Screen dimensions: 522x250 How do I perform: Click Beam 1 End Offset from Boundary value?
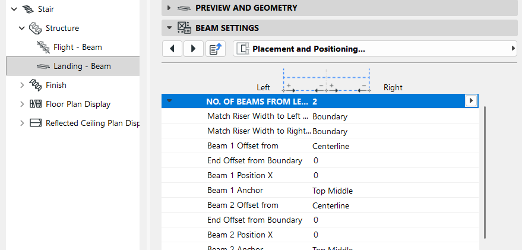315,161
